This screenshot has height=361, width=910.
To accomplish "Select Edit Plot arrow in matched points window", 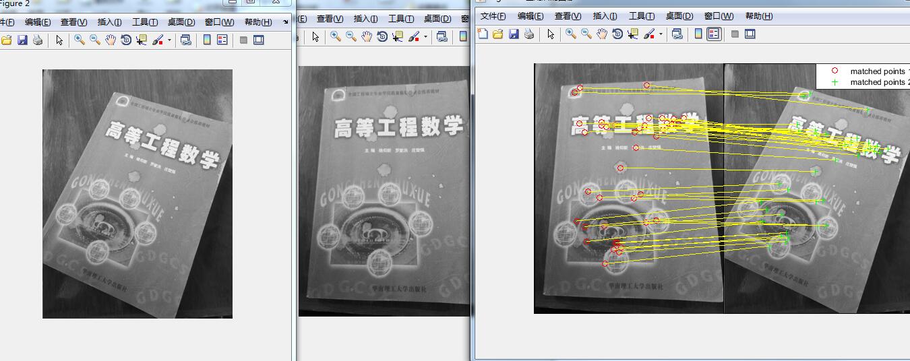I will (551, 34).
